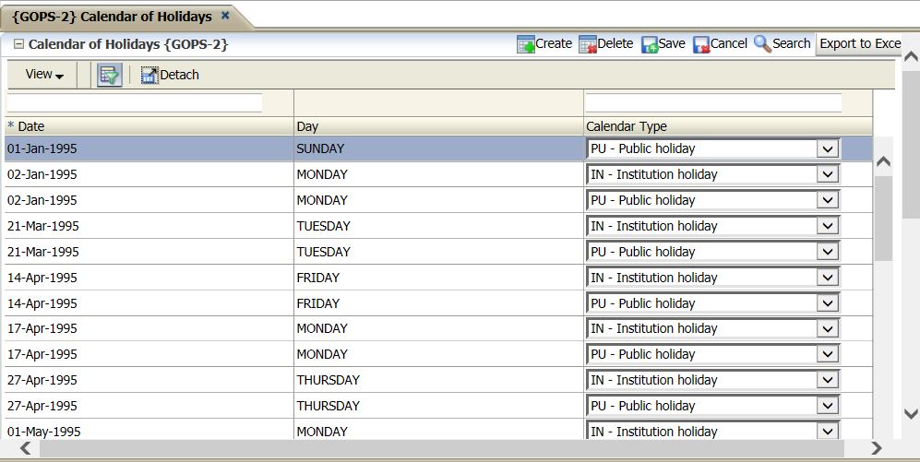Click the Calendar Type filter input field
Image resolution: width=920 pixels, height=462 pixels.
coord(713,102)
